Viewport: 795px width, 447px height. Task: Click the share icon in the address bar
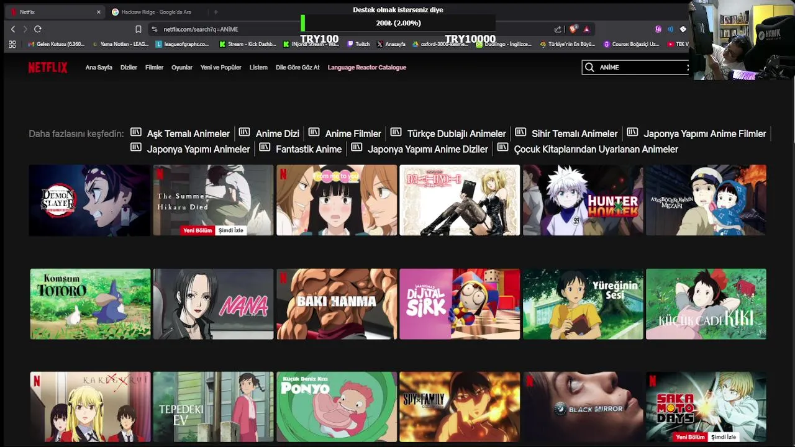[x=558, y=29]
